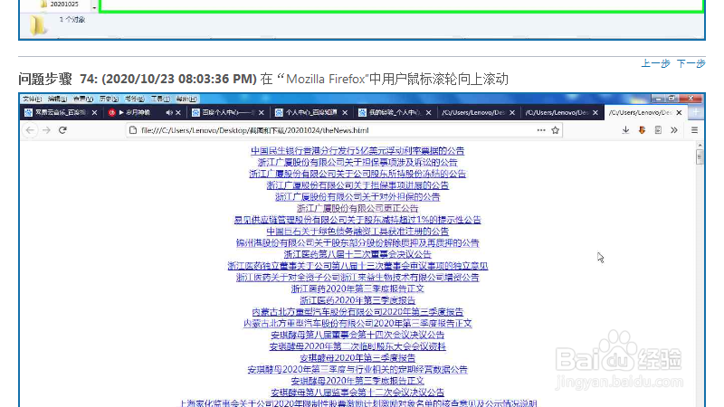Open the 帮助(H) menu
724x407 pixels.
pos(186,99)
